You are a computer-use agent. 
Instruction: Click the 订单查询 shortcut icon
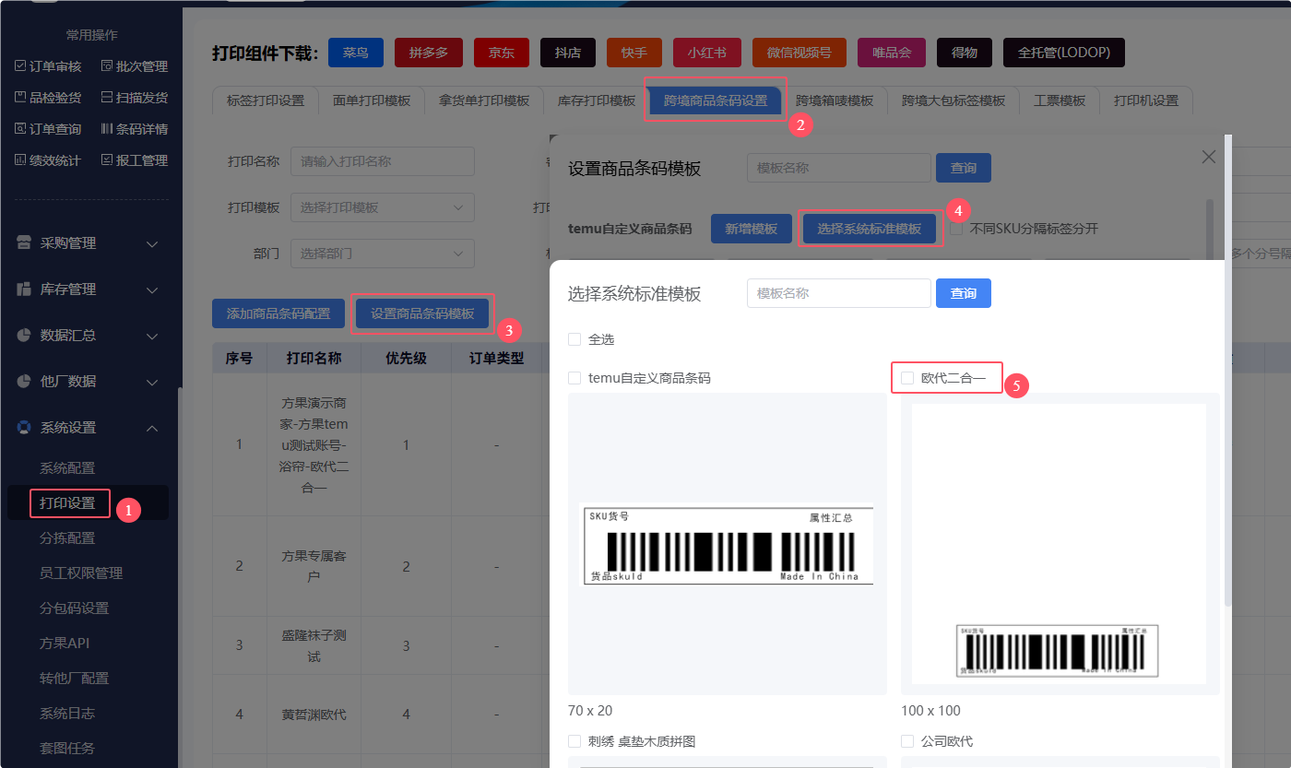click(x=20, y=128)
